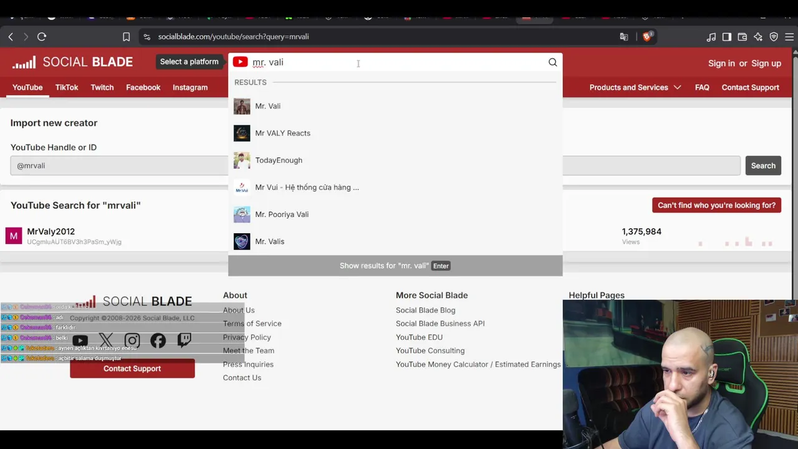
Task: Open footer Facebook social icon
Action: (158, 340)
